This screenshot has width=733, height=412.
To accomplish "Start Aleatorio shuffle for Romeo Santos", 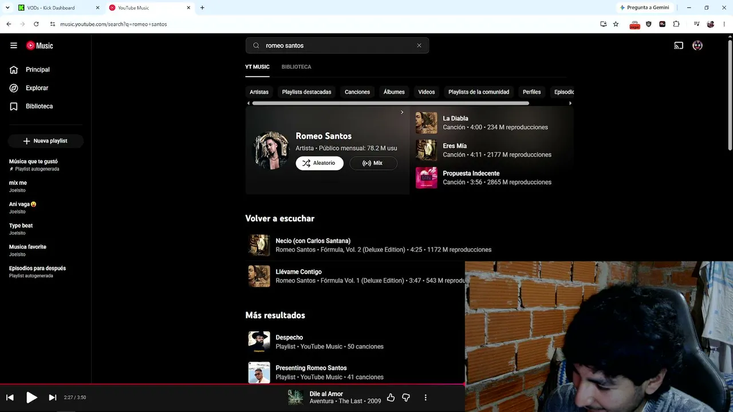I will [x=320, y=163].
